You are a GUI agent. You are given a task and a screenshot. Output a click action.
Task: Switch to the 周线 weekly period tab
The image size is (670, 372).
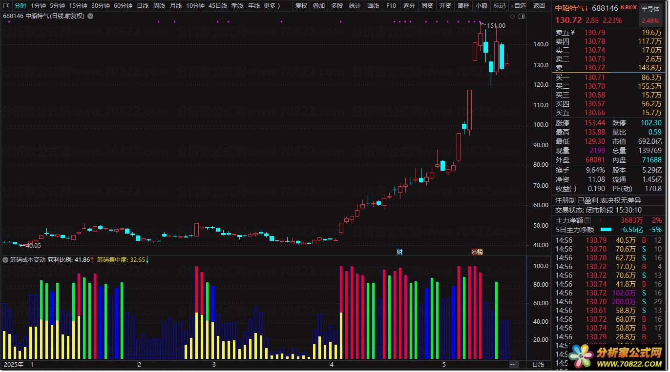(159, 6)
